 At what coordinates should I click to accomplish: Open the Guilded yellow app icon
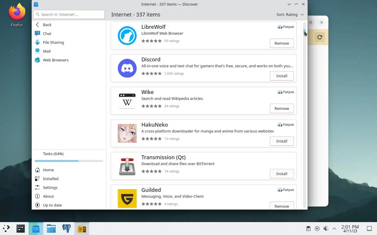[x=127, y=199]
